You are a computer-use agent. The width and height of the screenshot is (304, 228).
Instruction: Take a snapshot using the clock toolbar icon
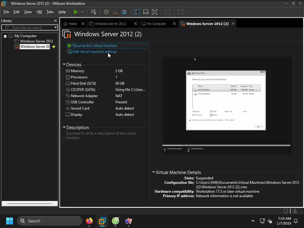tap(106, 12)
